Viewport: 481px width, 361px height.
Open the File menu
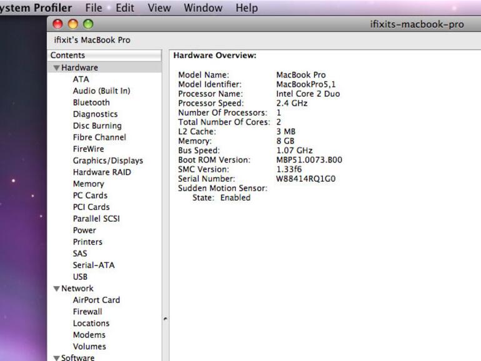click(94, 7)
